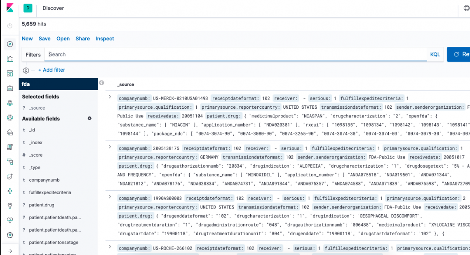Switch query language via KQL button
Screen dimensions: 470x255
(x=435, y=54)
